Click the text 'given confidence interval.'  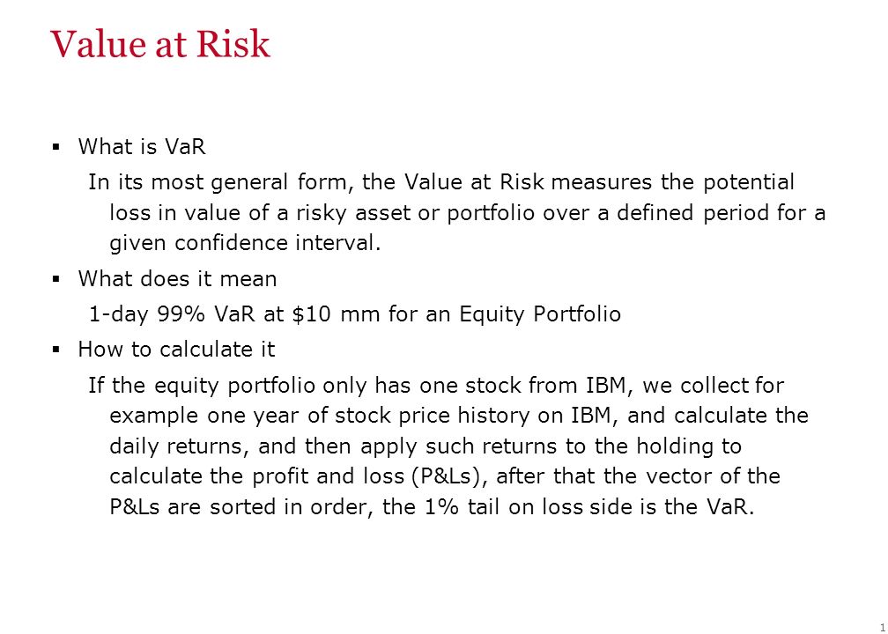(x=245, y=243)
